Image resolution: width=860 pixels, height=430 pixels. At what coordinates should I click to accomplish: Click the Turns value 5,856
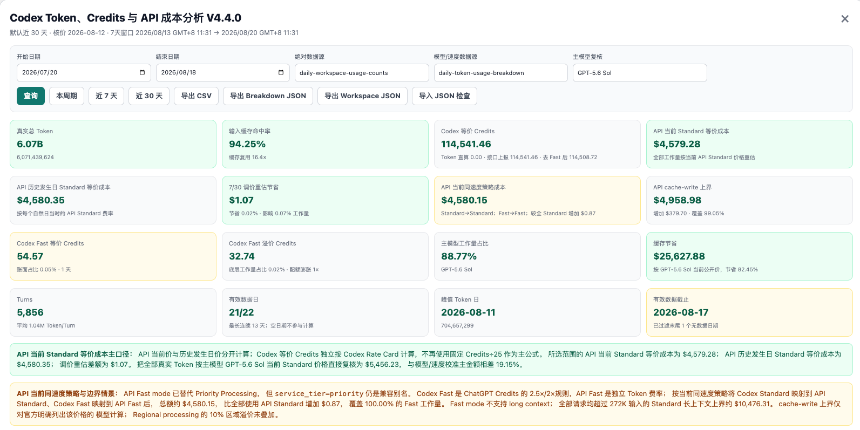click(x=30, y=312)
